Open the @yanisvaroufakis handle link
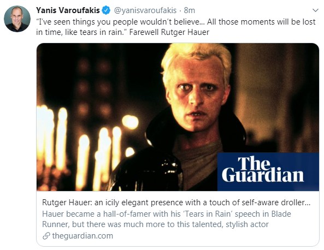 point(145,10)
